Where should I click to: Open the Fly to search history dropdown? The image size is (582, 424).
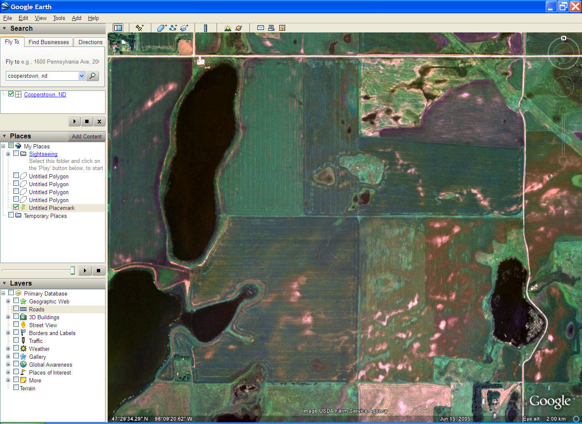click(81, 76)
